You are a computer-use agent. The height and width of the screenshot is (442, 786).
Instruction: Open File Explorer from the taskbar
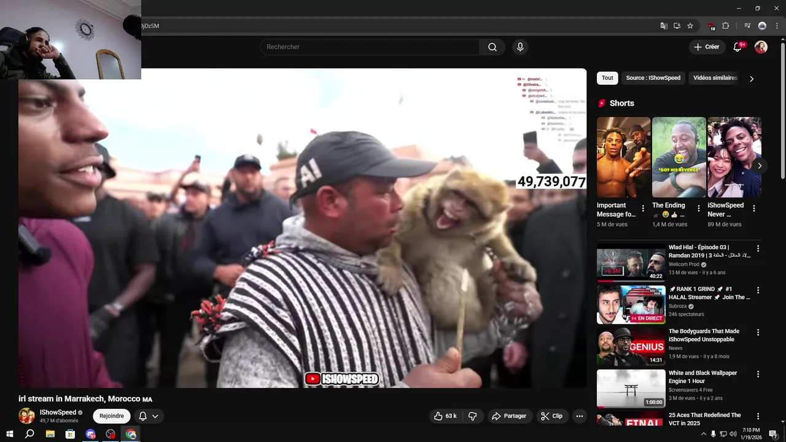50,434
